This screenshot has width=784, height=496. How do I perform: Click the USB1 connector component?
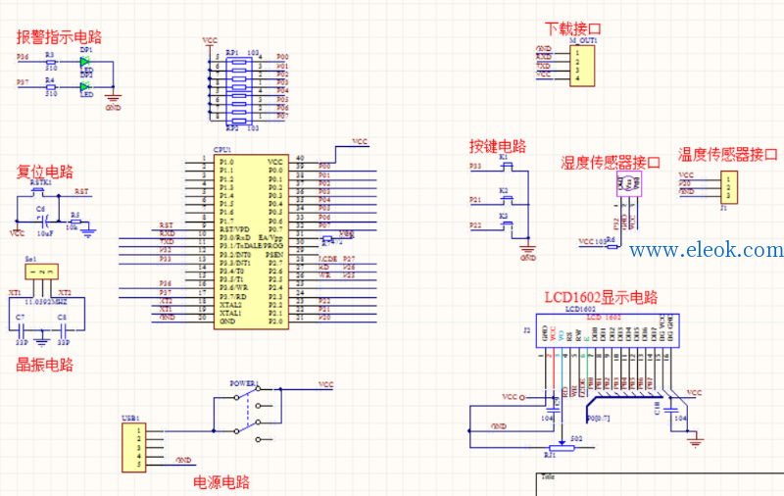tap(134, 448)
